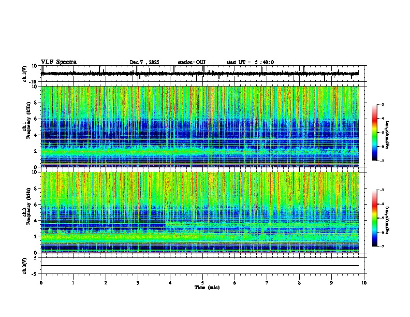410x317 pixels.
Task: Click the 'start UT = 5:40:0' label
Action: pyautogui.click(x=250, y=62)
